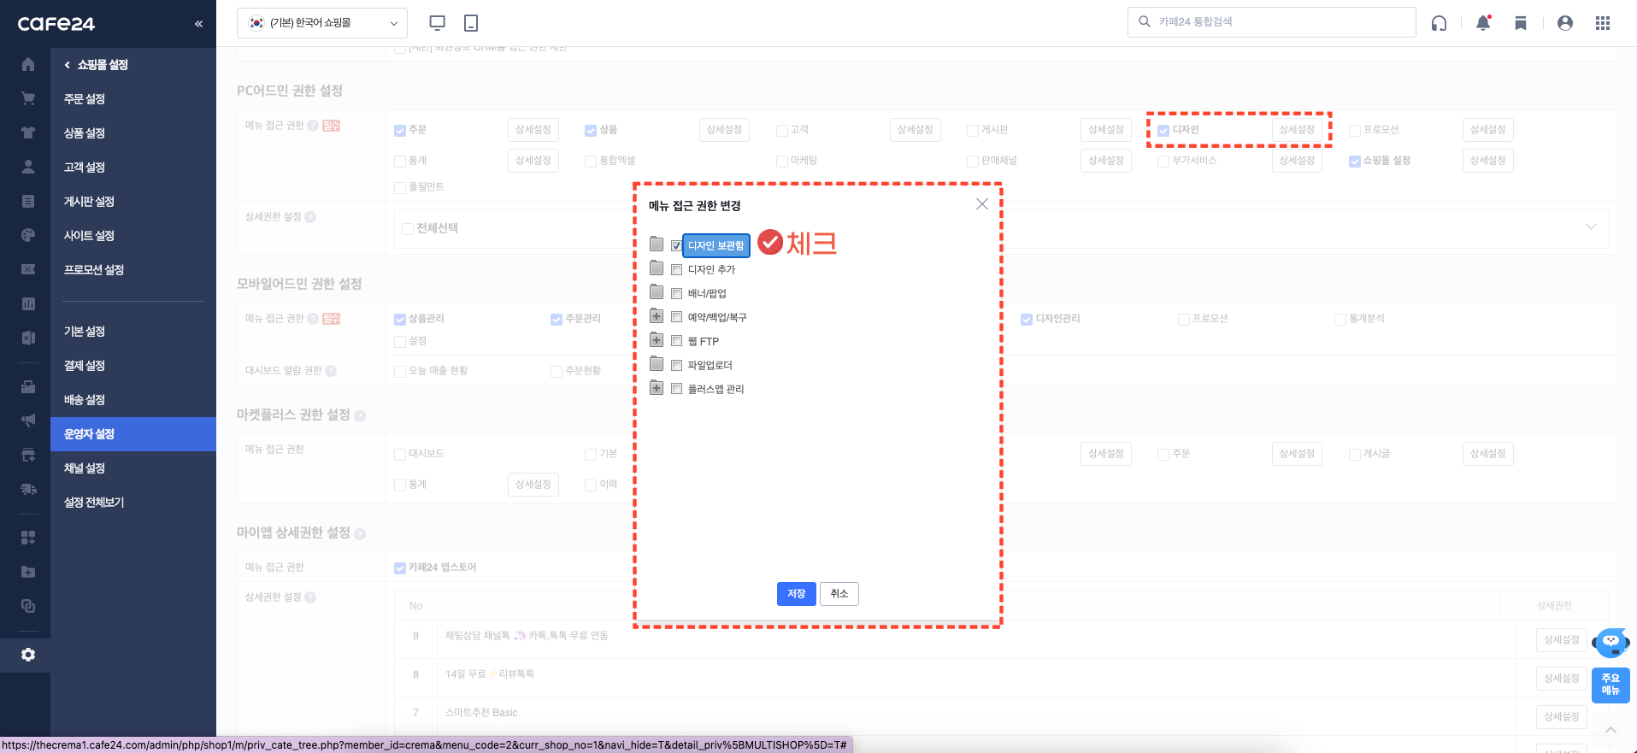Open the shopping cart orders icon
1637x753 pixels.
click(x=28, y=98)
